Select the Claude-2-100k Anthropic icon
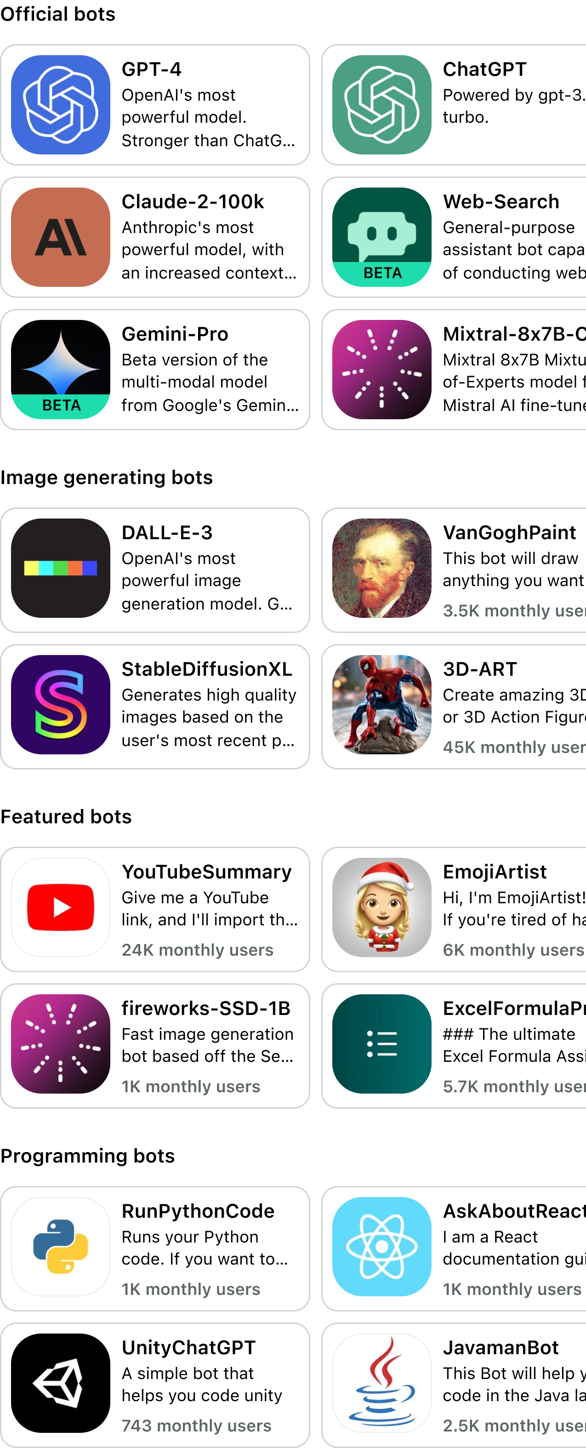This screenshot has width=586, height=1448. pyautogui.click(x=61, y=237)
